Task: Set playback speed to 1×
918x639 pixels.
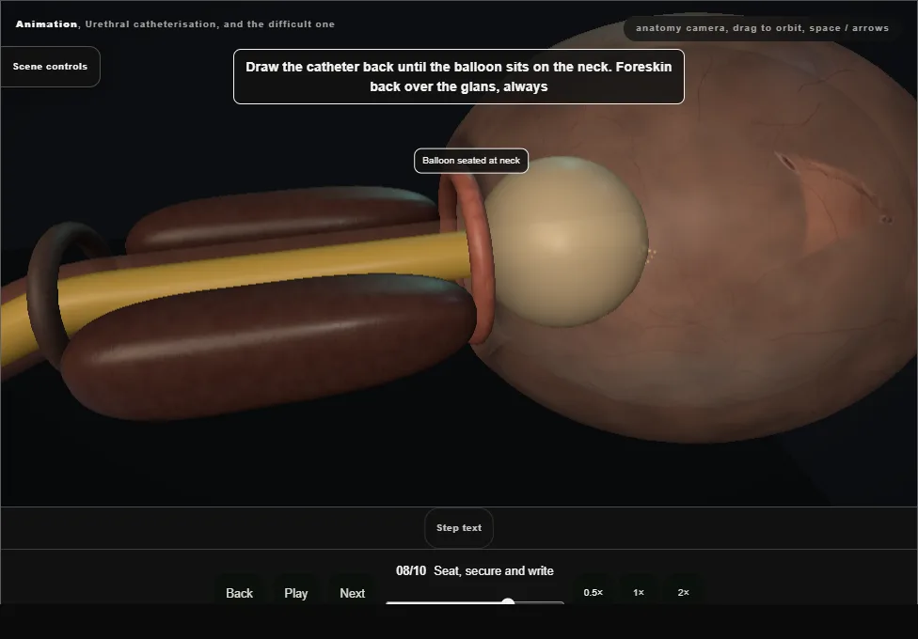Action: pos(638,592)
